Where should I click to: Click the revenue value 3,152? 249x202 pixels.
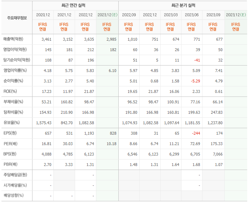pos(67,39)
